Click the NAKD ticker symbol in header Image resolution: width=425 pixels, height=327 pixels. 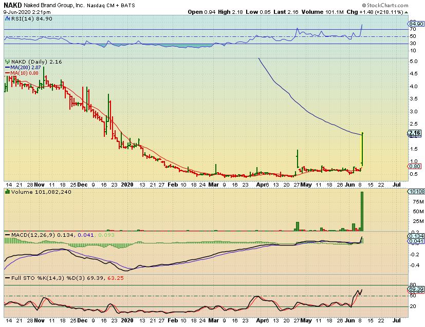coord(12,5)
